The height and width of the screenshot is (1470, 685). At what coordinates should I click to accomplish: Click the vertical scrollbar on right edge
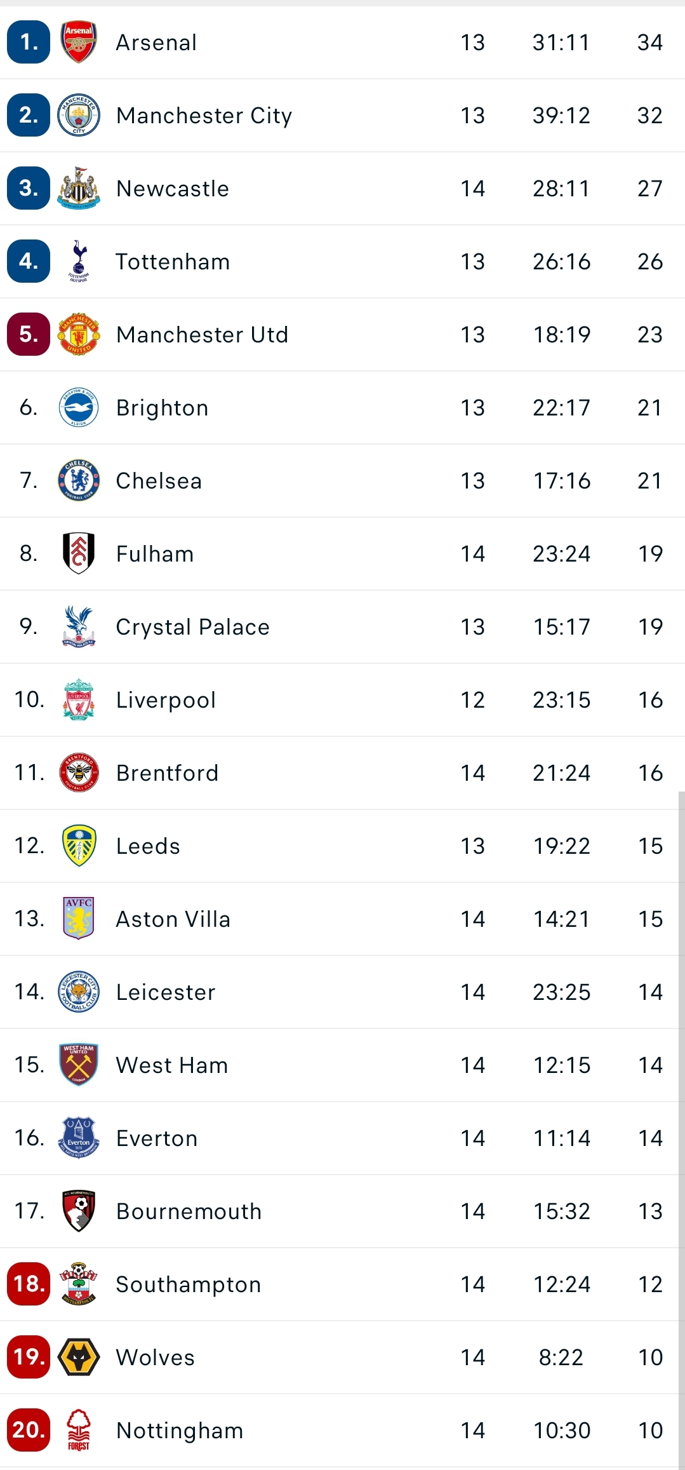[681, 1129]
